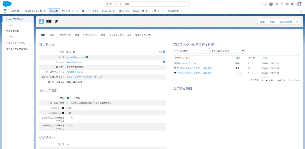Click the user avatar profile icon

[x=299, y=4]
